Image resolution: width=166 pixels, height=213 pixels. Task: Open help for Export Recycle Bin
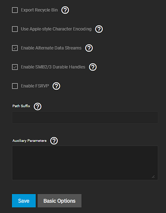click(65, 10)
